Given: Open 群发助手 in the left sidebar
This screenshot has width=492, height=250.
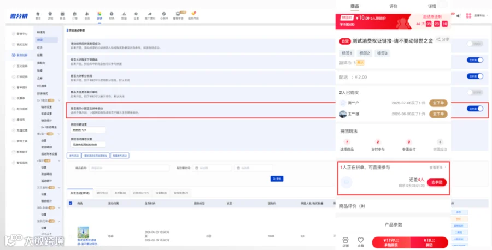Looking at the screenshot, I should click(20, 152).
